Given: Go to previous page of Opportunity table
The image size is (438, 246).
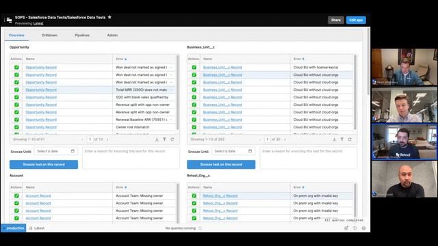Looking at the screenshot, I should click(82, 139).
